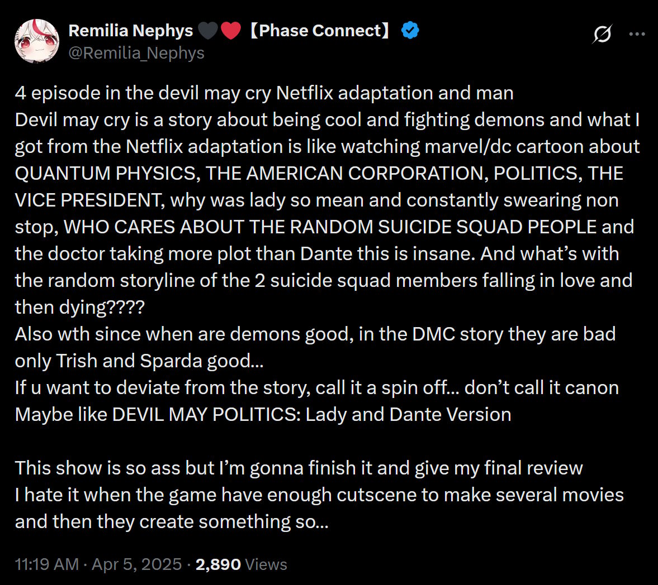Click the DEVIL MAY POLITICS line
The image size is (658, 585).
[x=263, y=414]
